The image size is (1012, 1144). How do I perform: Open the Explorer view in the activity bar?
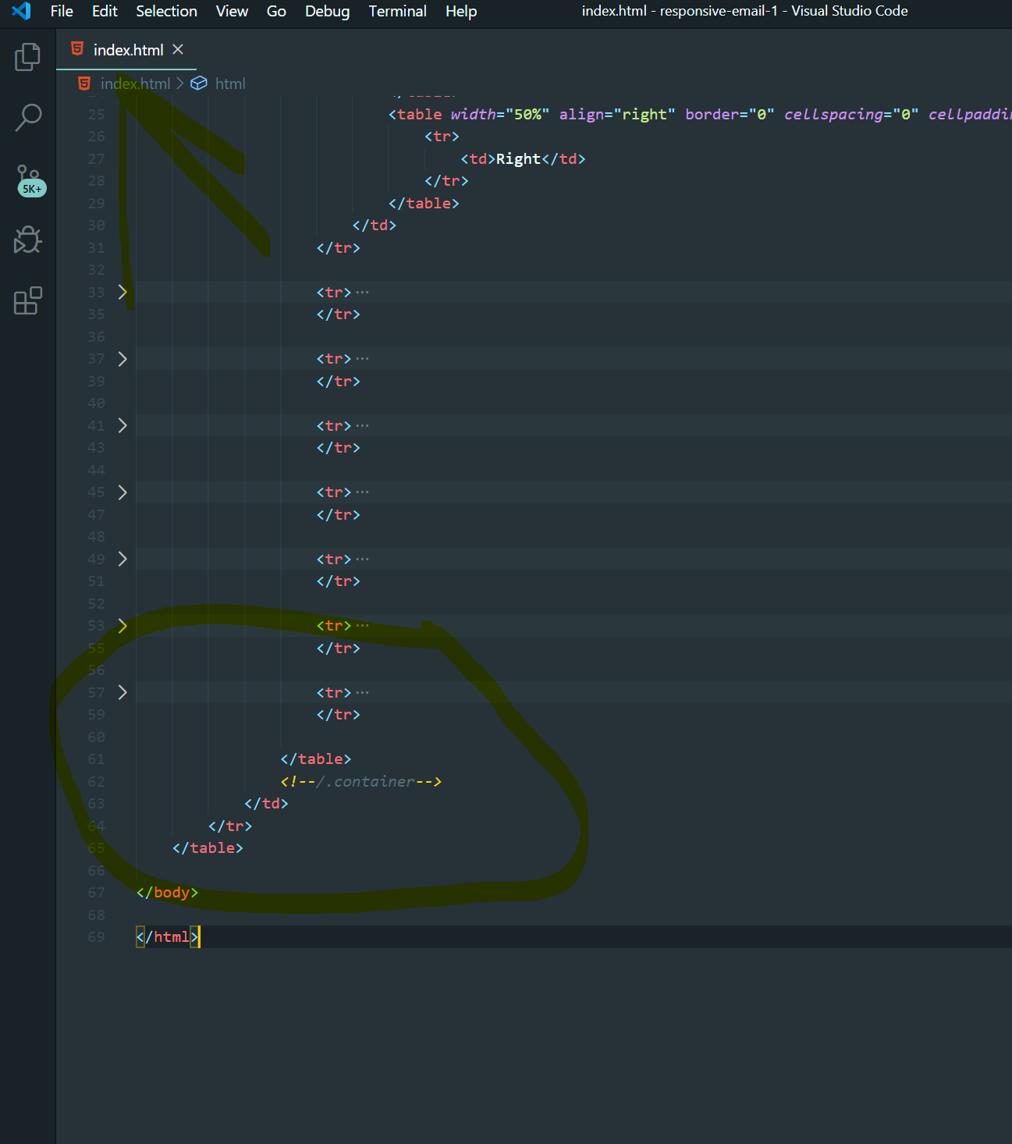click(x=28, y=57)
